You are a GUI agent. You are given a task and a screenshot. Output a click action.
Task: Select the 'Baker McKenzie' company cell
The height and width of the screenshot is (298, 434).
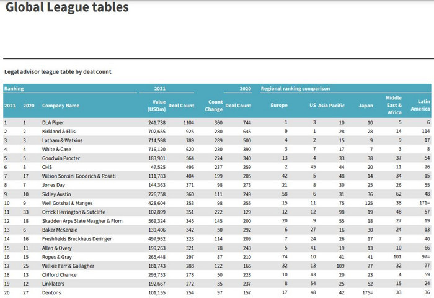tap(60, 230)
